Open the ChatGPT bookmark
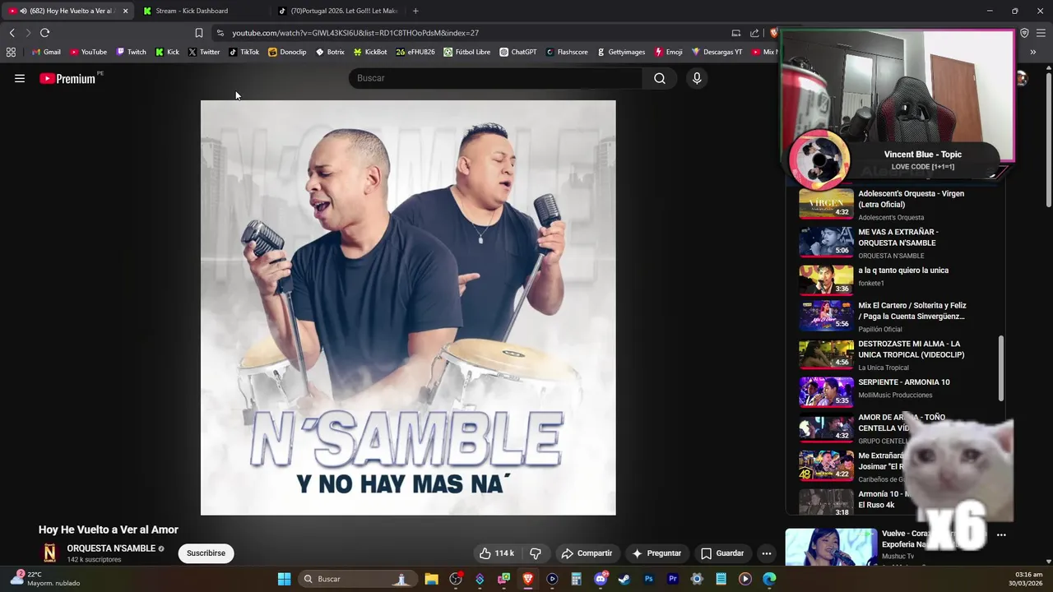Screen dimensions: 1053x592 (x=517, y=52)
